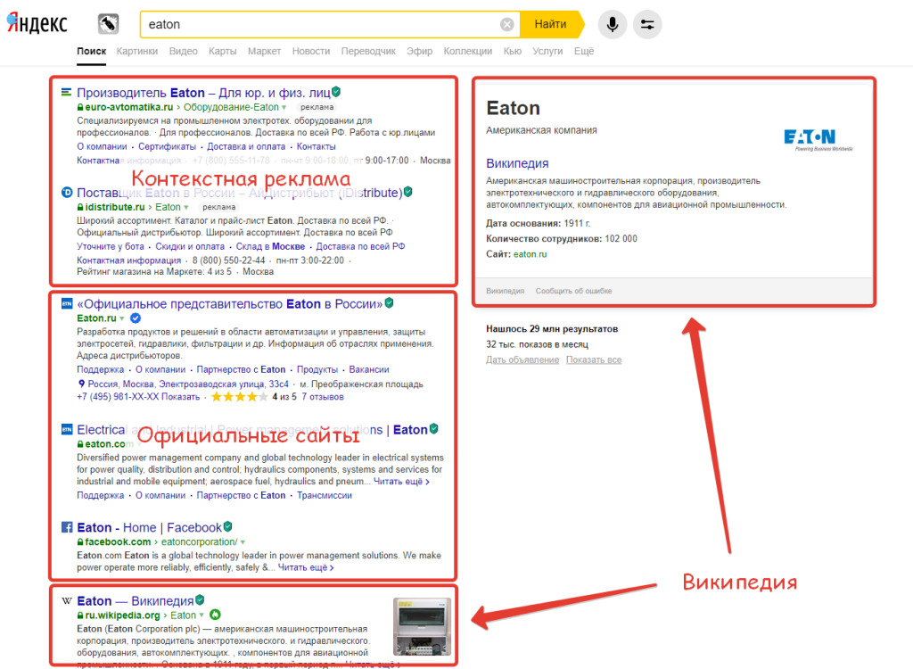This screenshot has height=669, width=913.
Task: Expand Читать ещё in eaton.com snippet
Action: [401, 482]
